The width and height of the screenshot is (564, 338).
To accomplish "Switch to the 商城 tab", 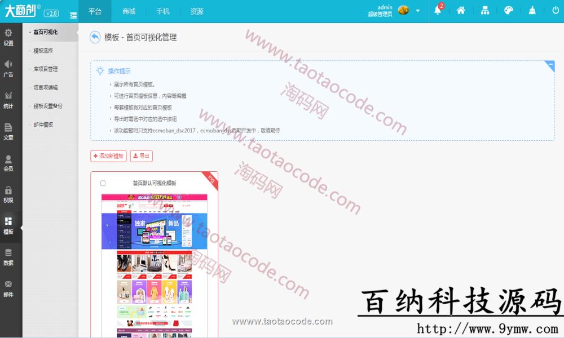I will coord(128,11).
